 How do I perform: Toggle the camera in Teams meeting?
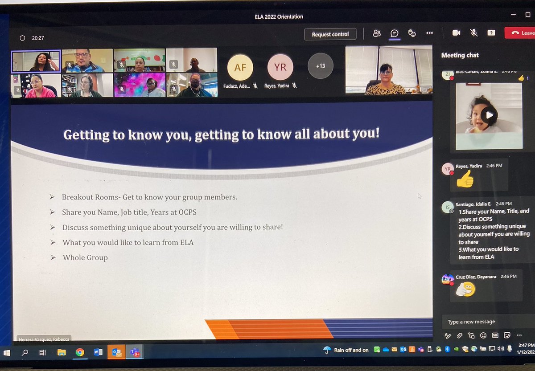457,33
